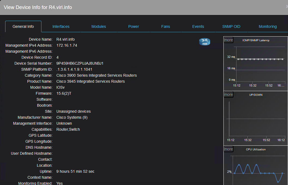
Task: Click the 'Context Name:' label
Action: pos(40,177)
